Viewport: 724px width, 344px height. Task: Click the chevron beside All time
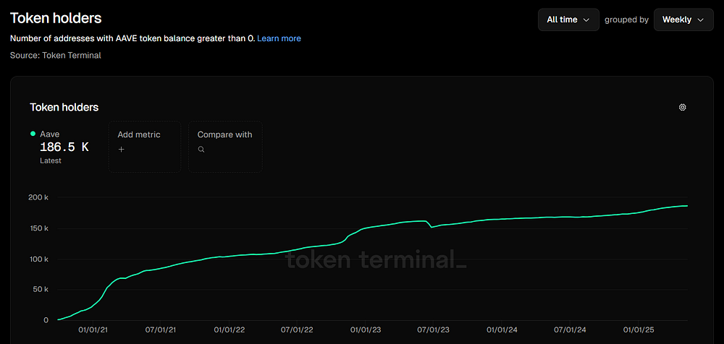[586, 20]
